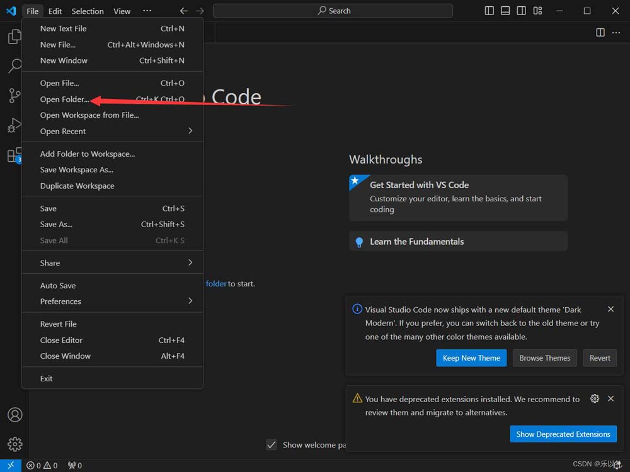Toggle the bottom Panel visibility
This screenshot has height=472, width=630.
(x=505, y=11)
